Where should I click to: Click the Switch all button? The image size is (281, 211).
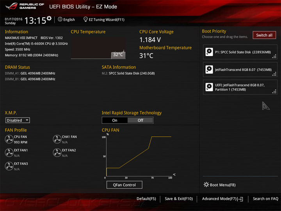pos(264,35)
